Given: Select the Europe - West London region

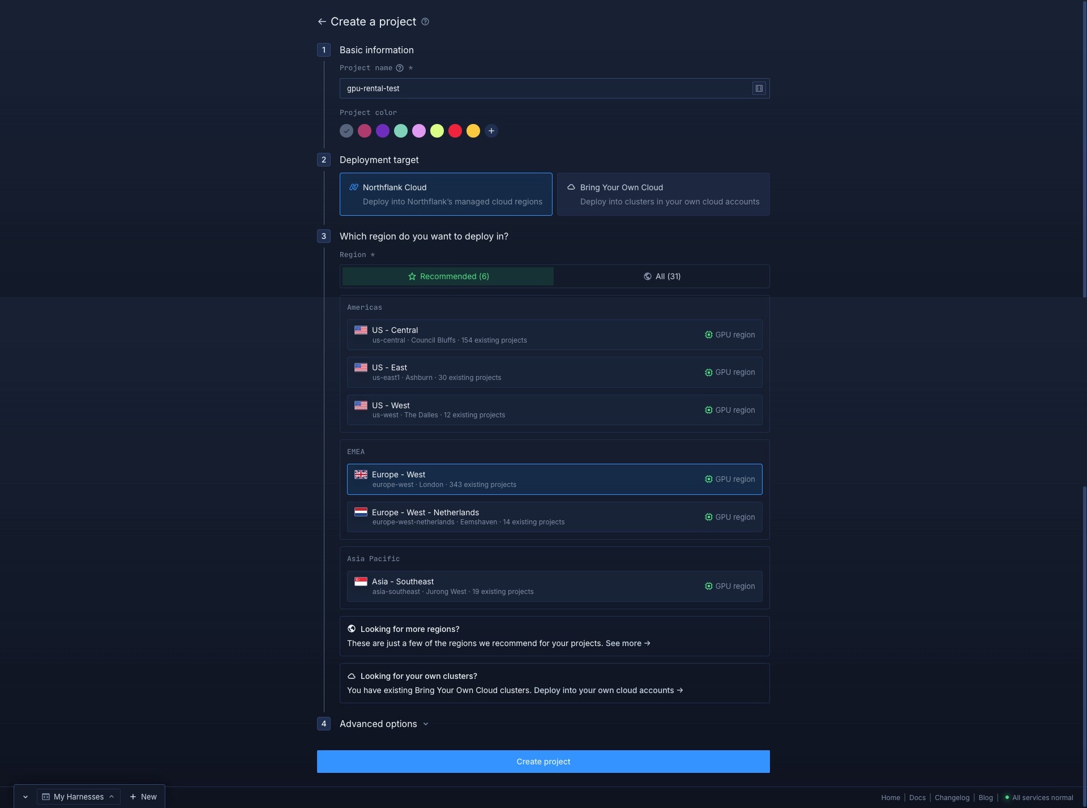Looking at the screenshot, I should (554, 479).
